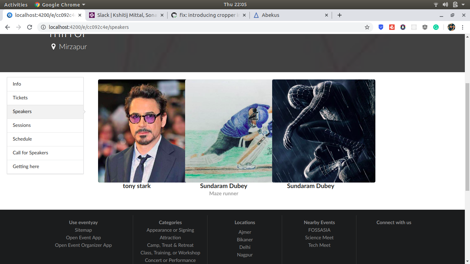Image resolution: width=470 pixels, height=264 pixels.
Task: Open the Bitwarden shield extension
Action: click(381, 27)
